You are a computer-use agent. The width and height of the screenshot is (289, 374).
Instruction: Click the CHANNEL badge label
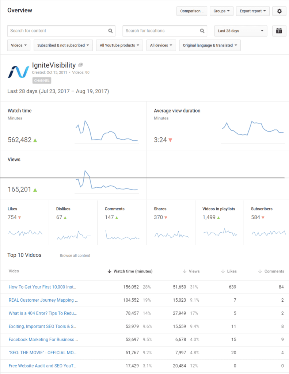pyautogui.click(x=42, y=81)
